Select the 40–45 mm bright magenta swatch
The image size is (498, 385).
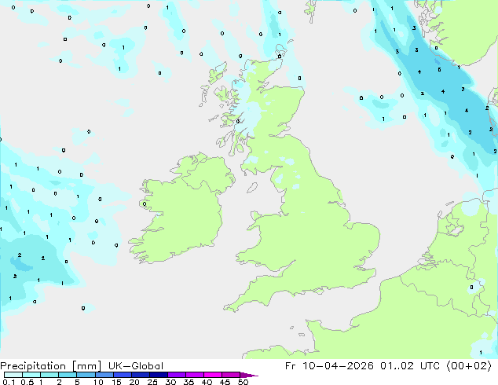(213, 375)
